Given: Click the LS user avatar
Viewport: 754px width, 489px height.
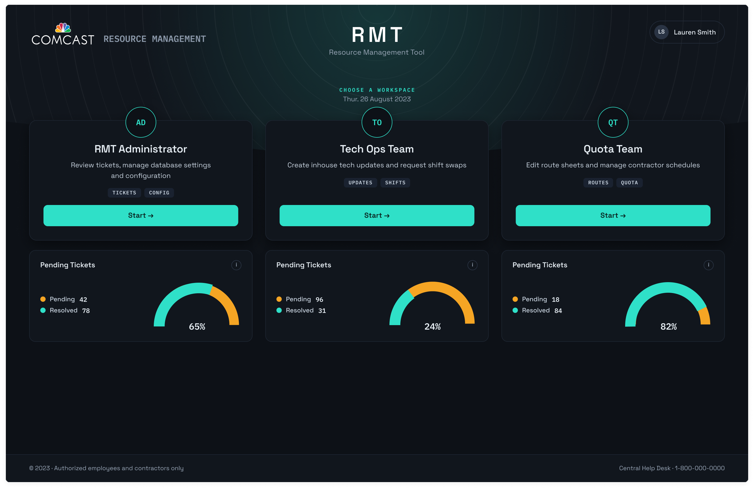Looking at the screenshot, I should (x=661, y=32).
